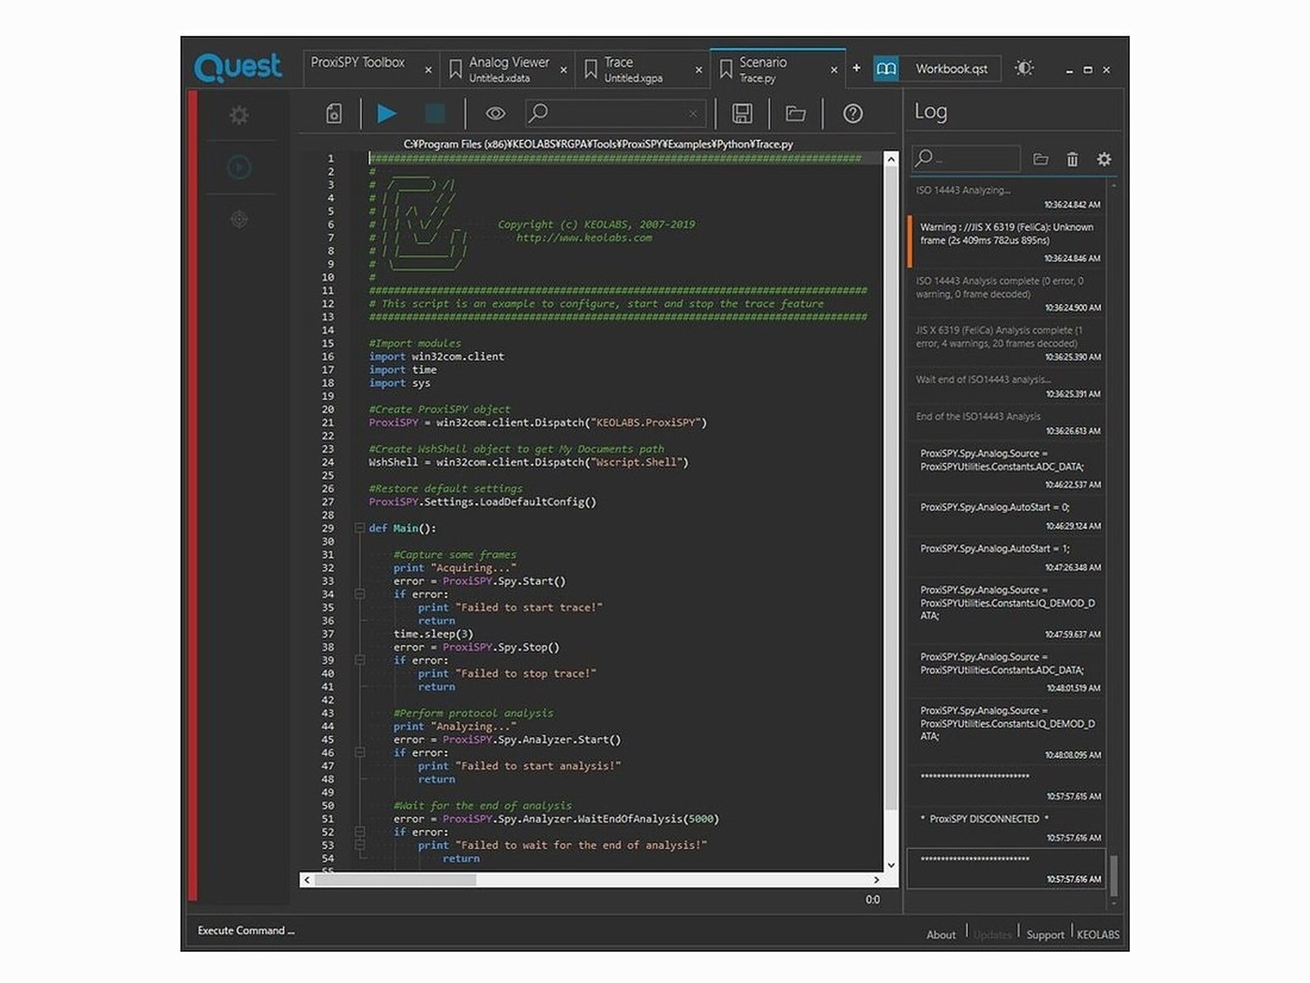1310x983 pixels.
Task: Collapse the if error block at line 39
Action: coord(359,660)
